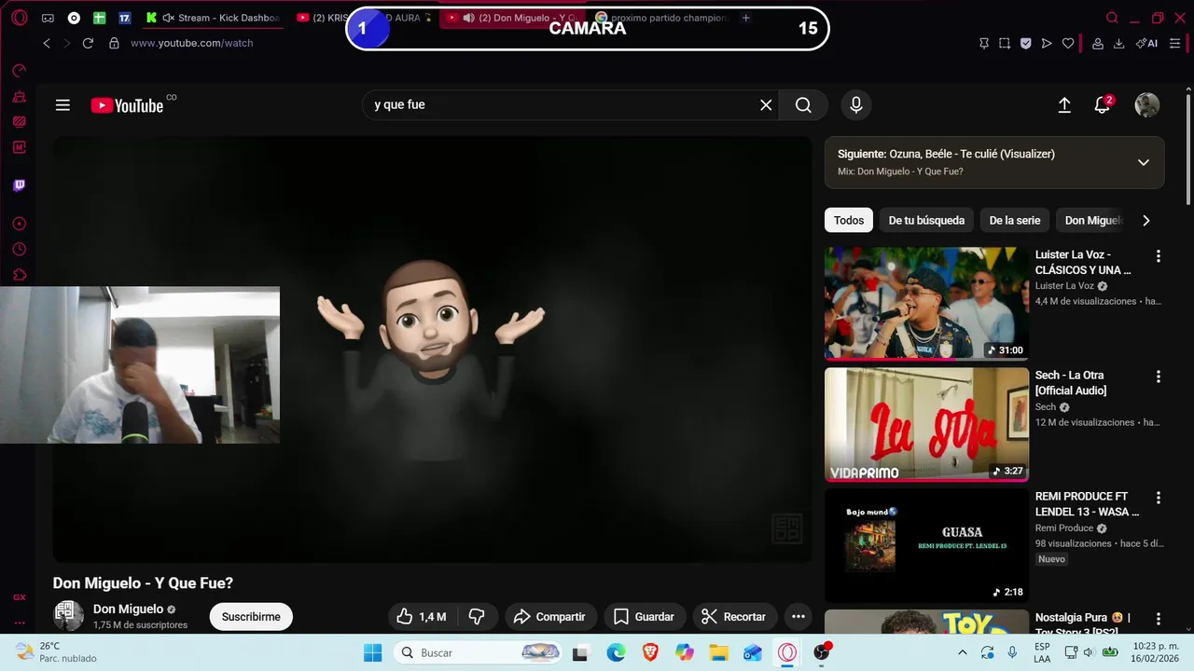Open the Don Miguelo channel name link
1194x671 pixels.
pos(128,609)
